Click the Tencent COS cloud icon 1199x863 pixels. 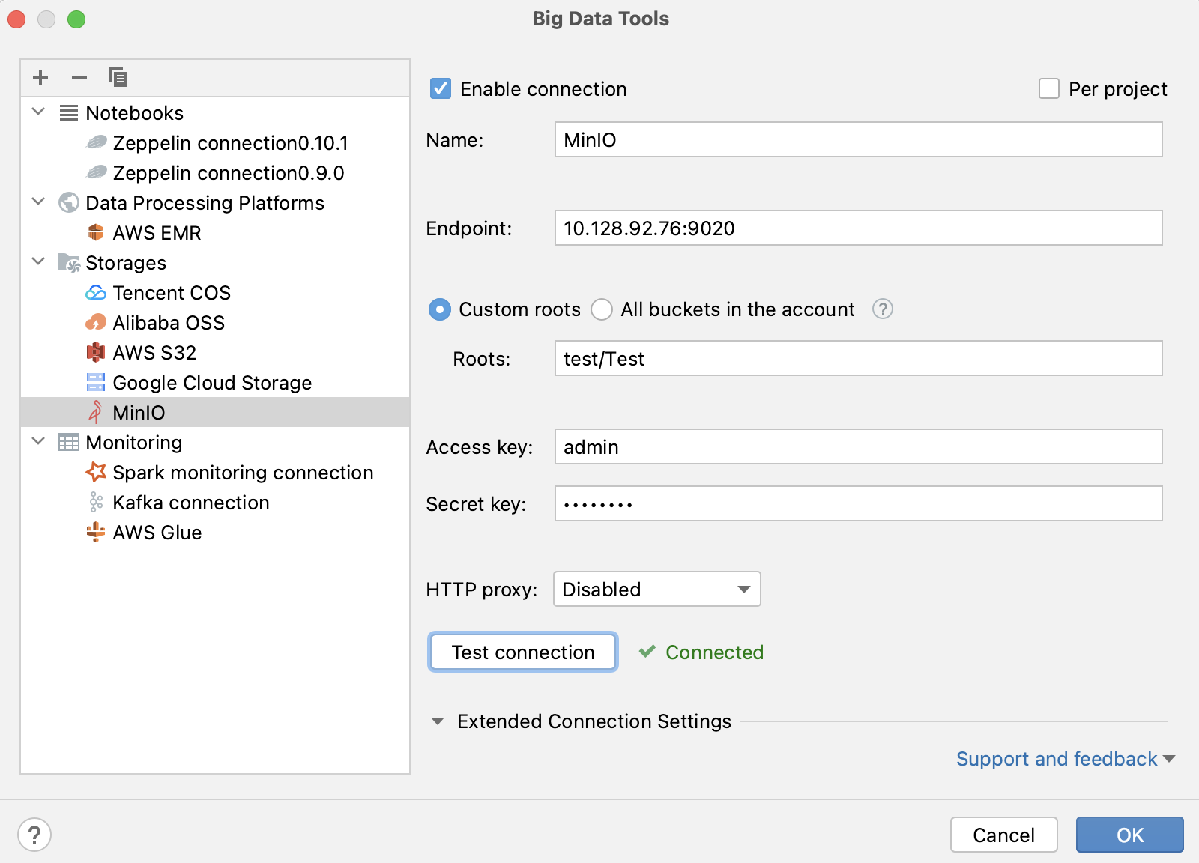click(x=96, y=292)
